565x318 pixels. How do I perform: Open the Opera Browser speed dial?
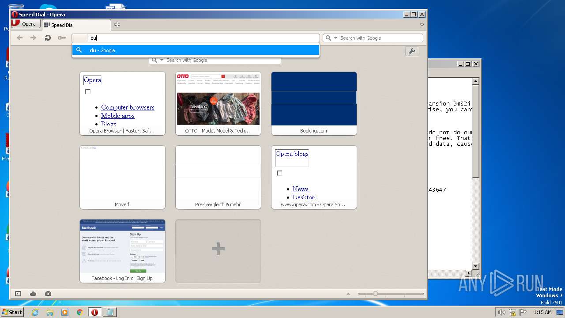tap(122, 103)
